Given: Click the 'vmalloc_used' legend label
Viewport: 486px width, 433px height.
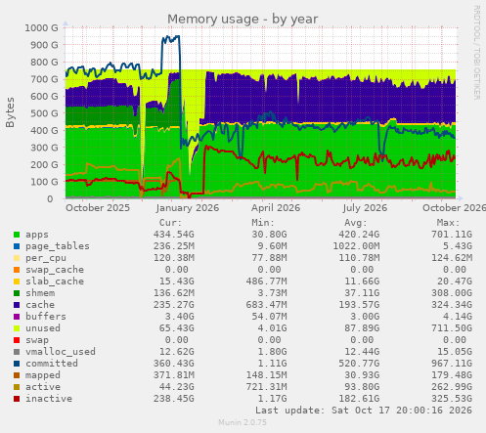Looking at the screenshot, I should (x=61, y=352).
